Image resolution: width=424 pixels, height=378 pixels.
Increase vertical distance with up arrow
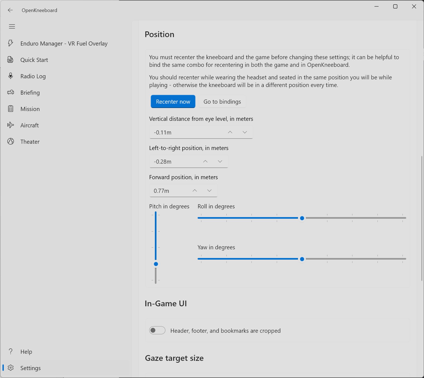(230, 132)
